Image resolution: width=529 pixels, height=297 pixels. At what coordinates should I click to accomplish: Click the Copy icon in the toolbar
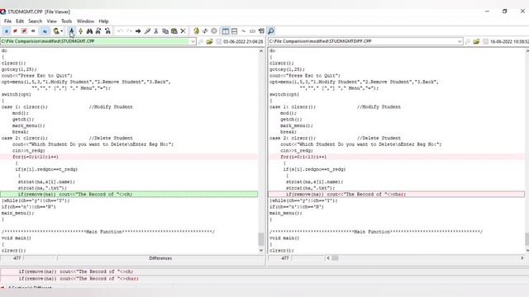tap(165, 31)
